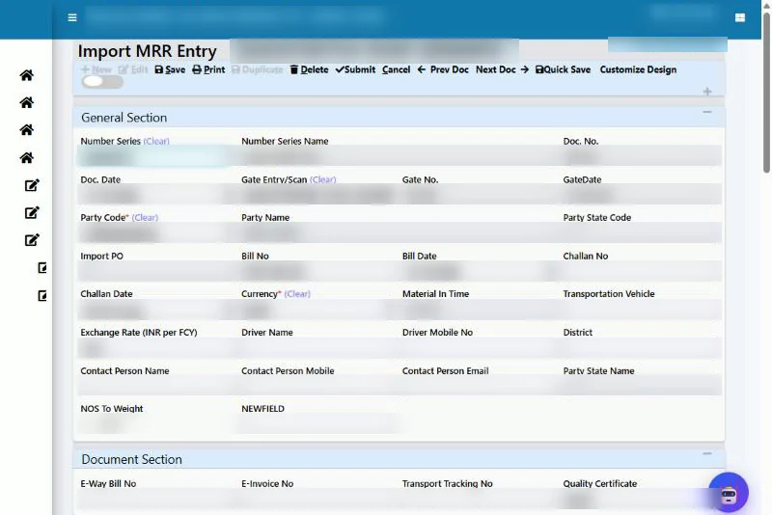This screenshot has height=515, width=772.
Task: Focus the Driver Name field
Action: click(318, 348)
